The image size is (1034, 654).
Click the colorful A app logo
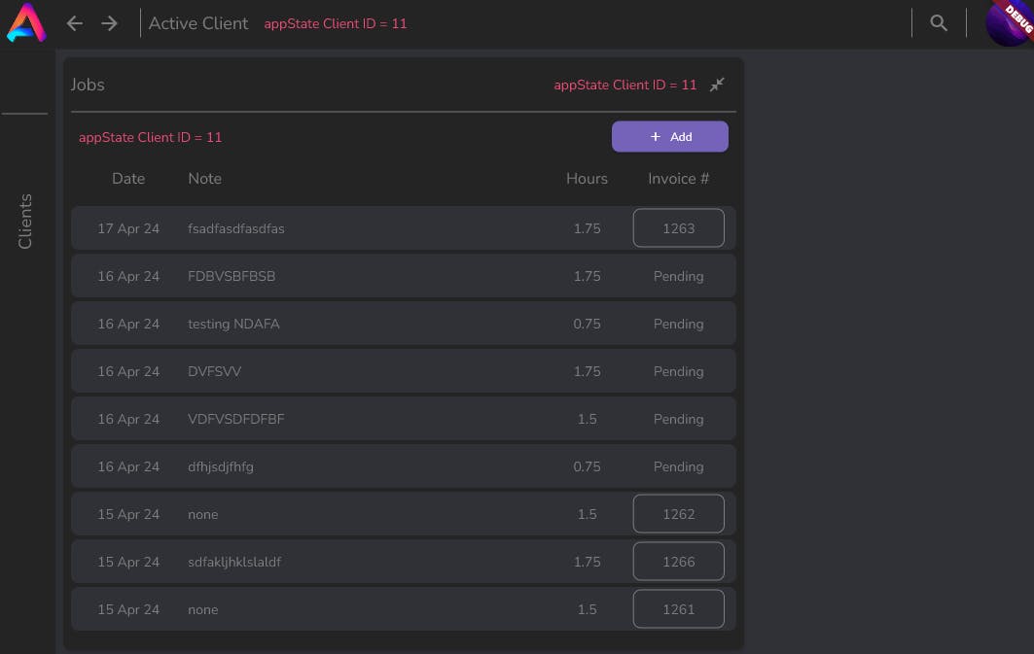click(25, 23)
